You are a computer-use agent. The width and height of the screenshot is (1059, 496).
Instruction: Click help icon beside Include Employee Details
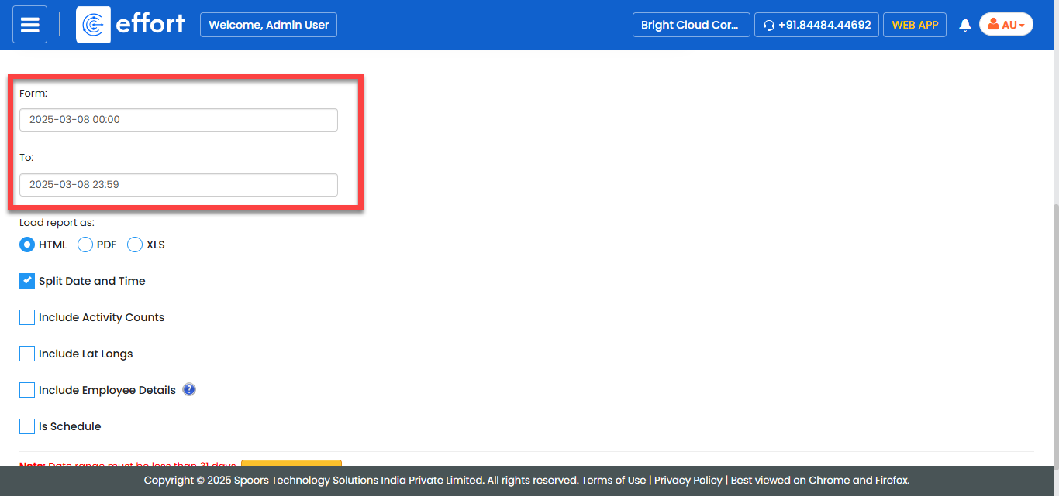[189, 389]
